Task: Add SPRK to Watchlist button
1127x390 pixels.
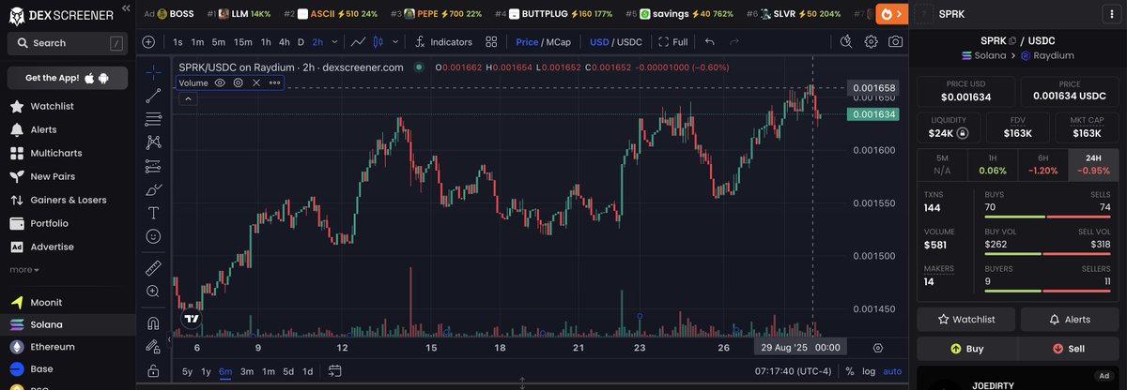Action: 965,320
